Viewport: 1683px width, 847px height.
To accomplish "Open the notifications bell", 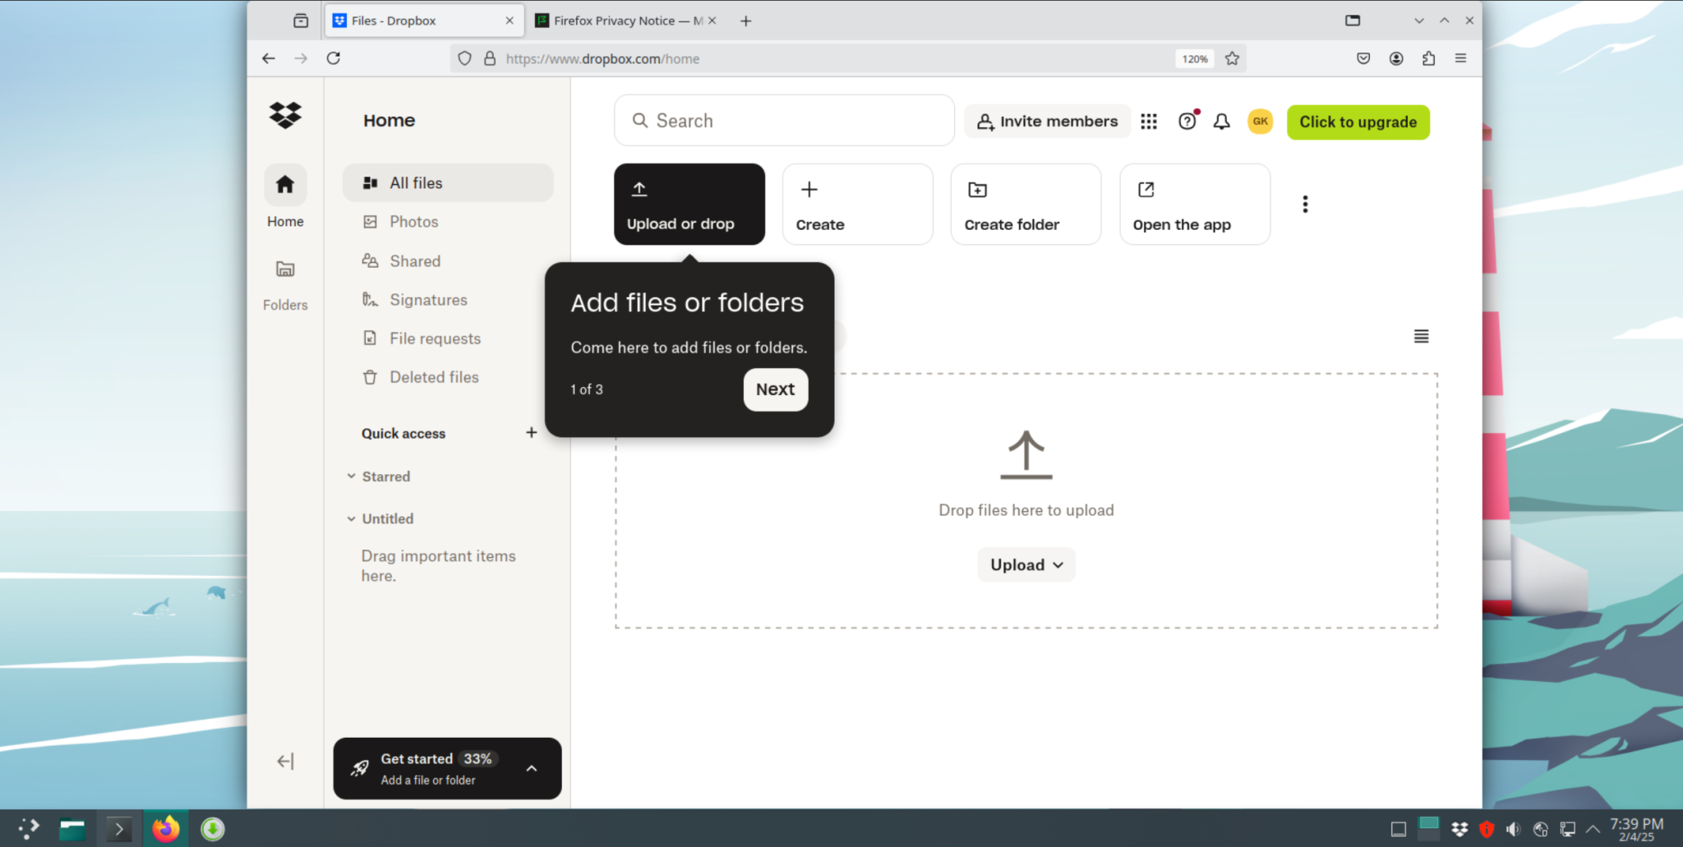I will (x=1221, y=121).
